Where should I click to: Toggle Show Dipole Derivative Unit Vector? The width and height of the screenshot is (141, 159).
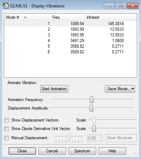pos(6,129)
